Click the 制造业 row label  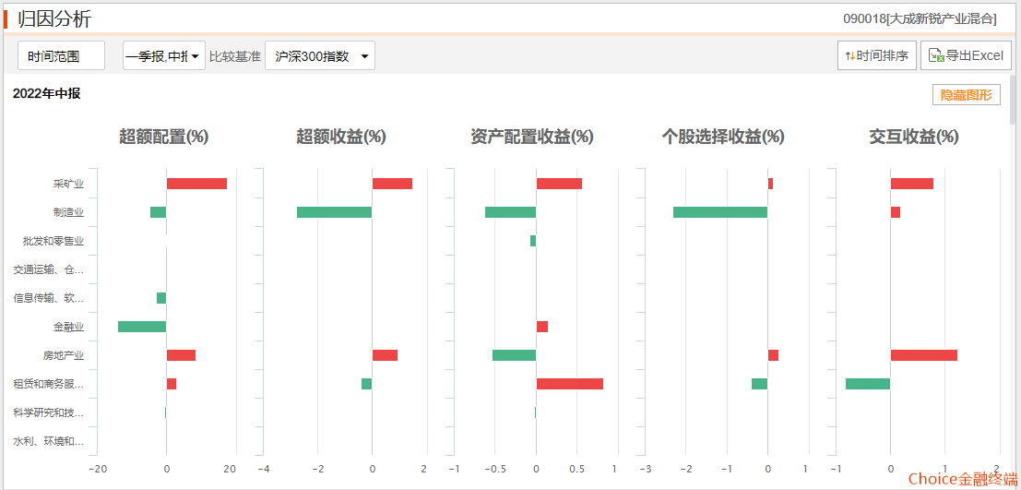(x=68, y=212)
